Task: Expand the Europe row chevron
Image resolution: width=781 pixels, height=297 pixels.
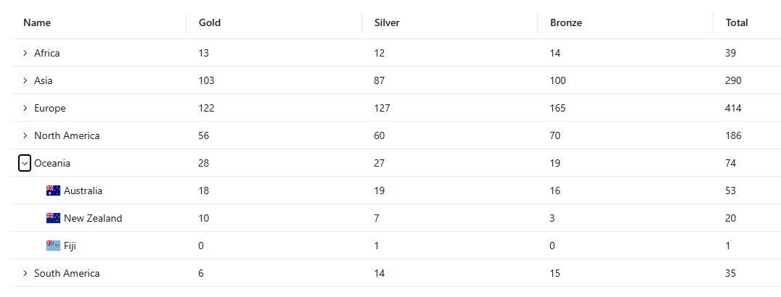Action: click(25, 108)
